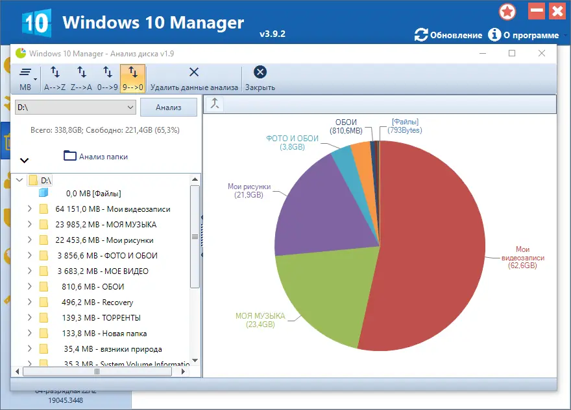Click the splitter grip between tree and chart
This screenshot has width=571, height=410.
[x=202, y=236]
